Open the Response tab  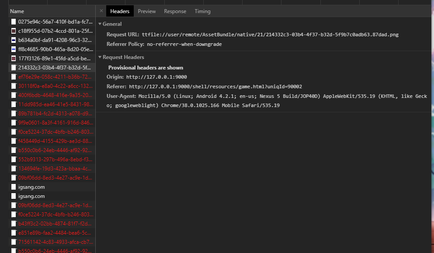click(x=175, y=11)
